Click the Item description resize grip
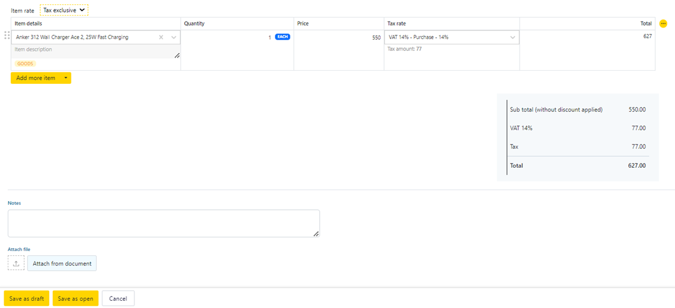Image resolution: width=675 pixels, height=308 pixels. [x=176, y=56]
